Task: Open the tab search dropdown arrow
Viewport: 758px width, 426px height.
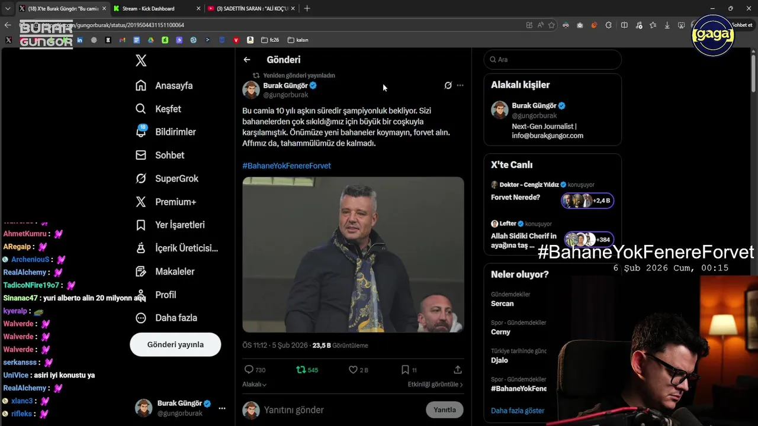Action: [x=7, y=8]
